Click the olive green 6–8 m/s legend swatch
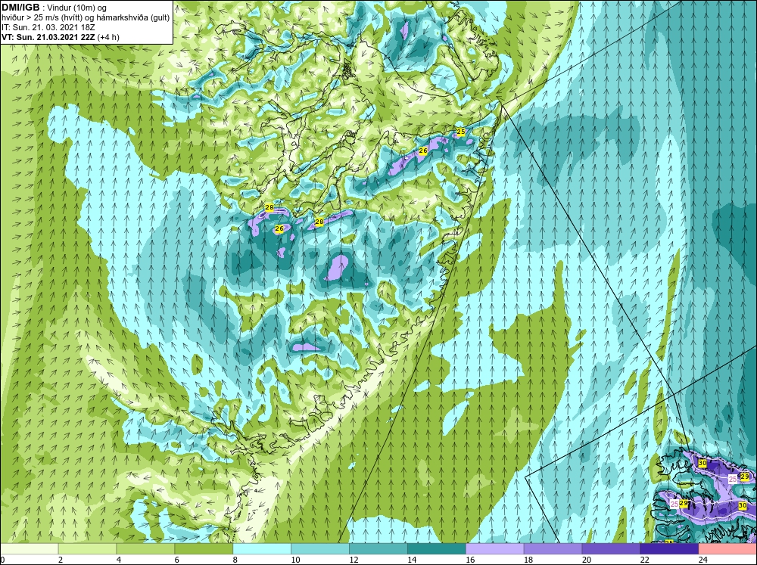The height and width of the screenshot is (565, 757). pos(204,549)
